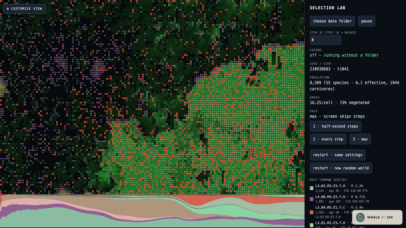Click the SELECTION LAB title

[x=327, y=8]
